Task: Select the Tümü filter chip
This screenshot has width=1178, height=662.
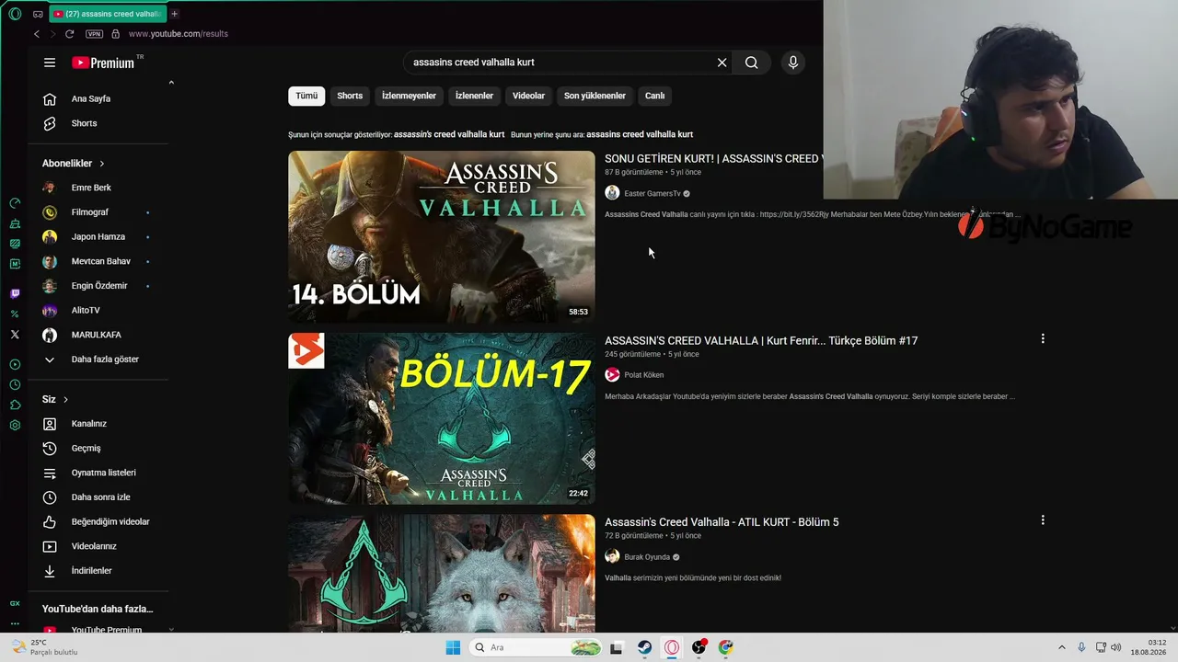Action: [x=306, y=96]
